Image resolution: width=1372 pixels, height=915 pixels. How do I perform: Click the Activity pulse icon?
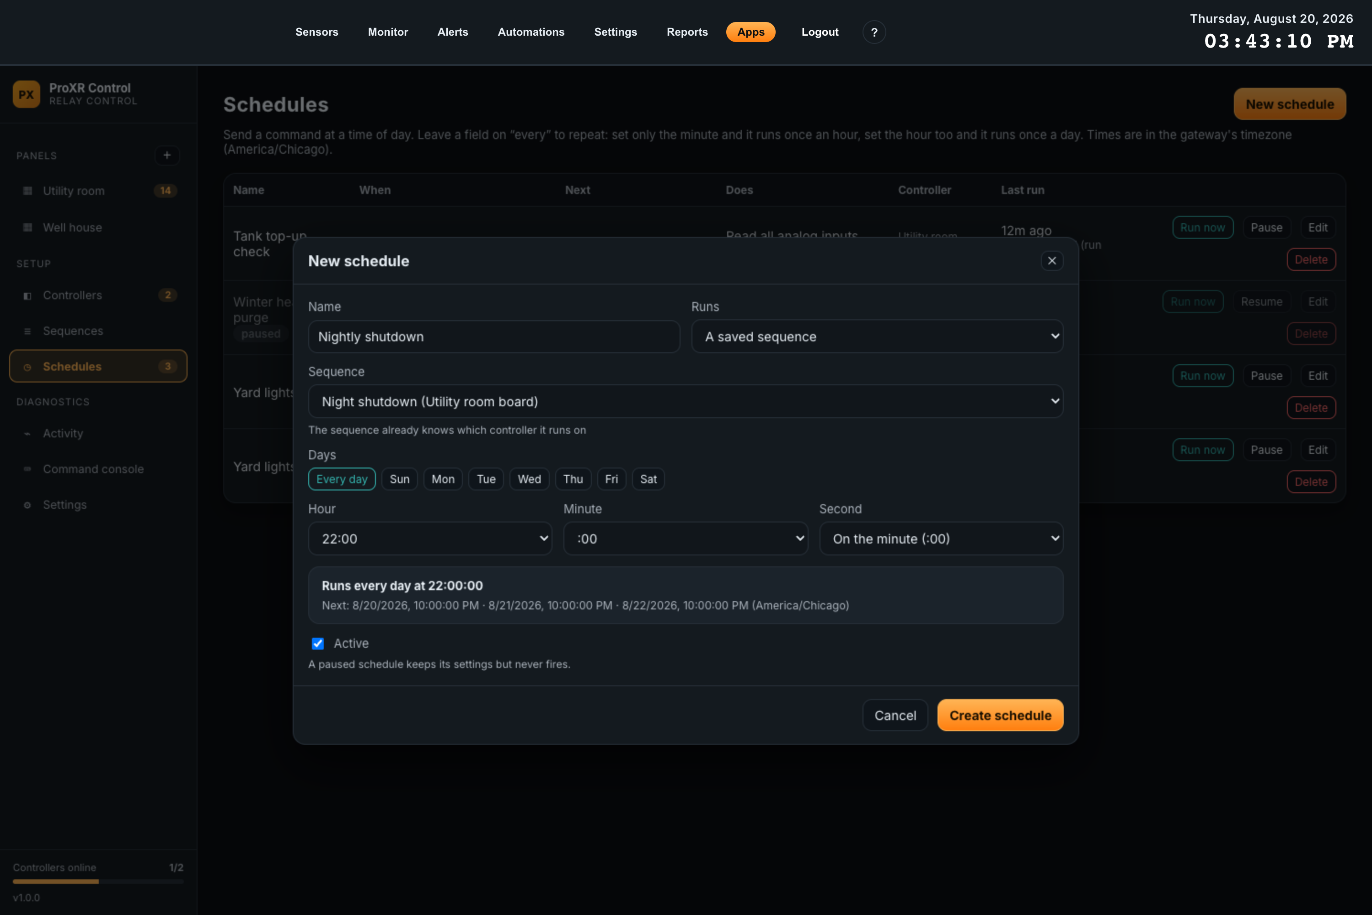coord(27,434)
